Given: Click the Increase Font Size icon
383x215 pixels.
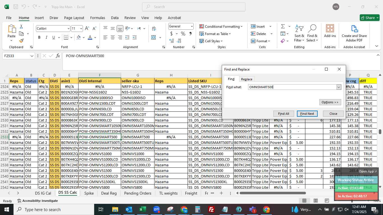Looking at the screenshot, I should pyautogui.click(x=87, y=29).
